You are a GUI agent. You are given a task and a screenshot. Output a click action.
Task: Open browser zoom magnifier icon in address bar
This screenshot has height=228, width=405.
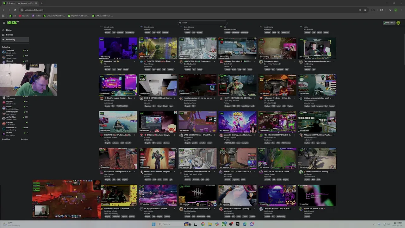(360, 10)
